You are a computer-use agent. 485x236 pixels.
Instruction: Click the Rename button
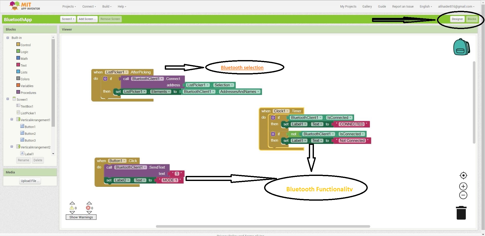tap(24, 160)
